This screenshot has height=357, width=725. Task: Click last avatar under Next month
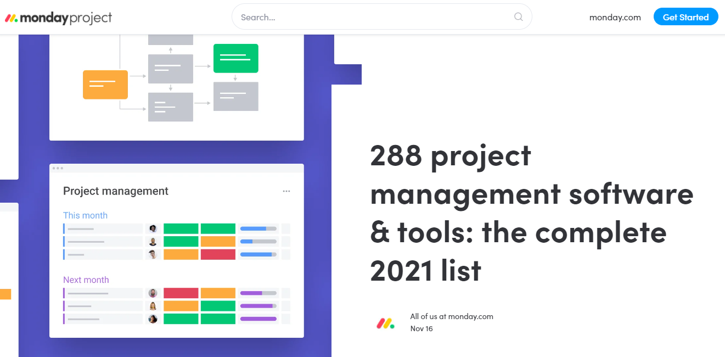pos(153,319)
